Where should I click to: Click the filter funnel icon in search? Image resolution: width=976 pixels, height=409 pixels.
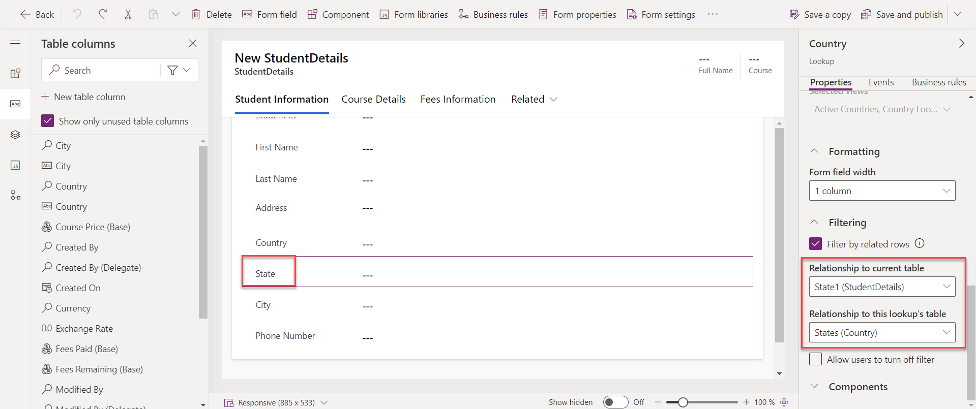(172, 70)
